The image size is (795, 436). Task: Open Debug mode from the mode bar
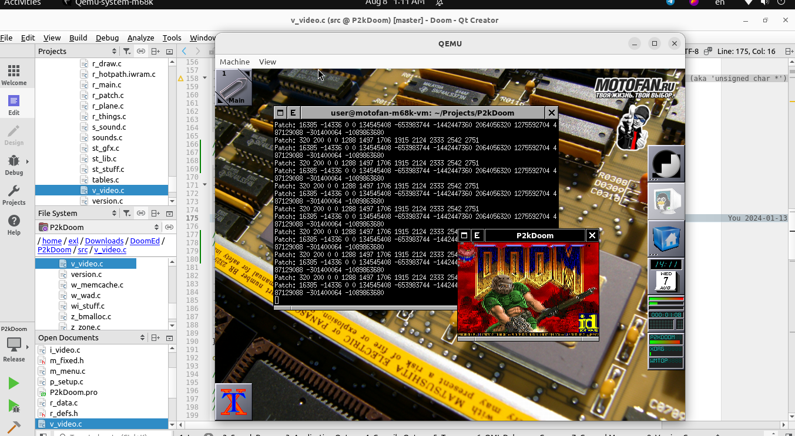tap(14, 164)
